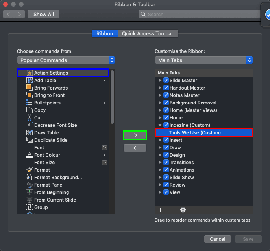Switch to the Ribbon tab
Screen dimensions: 270x251
pyautogui.click(x=105, y=33)
